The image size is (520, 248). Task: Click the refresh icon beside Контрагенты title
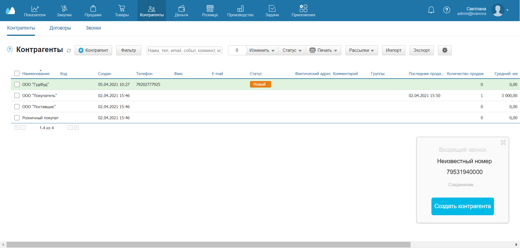(x=69, y=51)
